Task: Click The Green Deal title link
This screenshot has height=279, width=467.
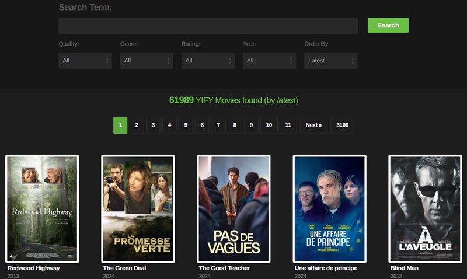Action: 124,268
